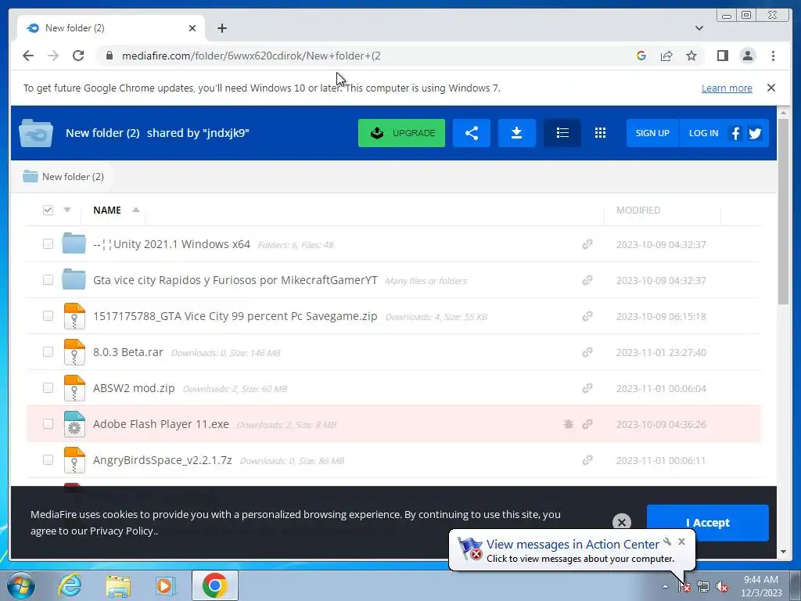801x601 pixels.
Task: Click the download folder icon button
Action: coord(516,133)
